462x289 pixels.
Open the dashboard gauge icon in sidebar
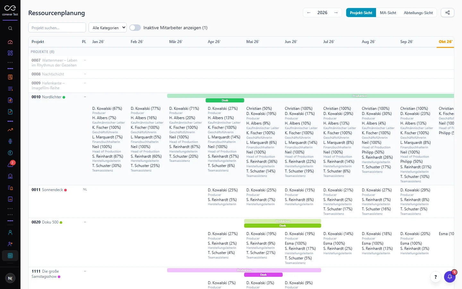(10, 42)
